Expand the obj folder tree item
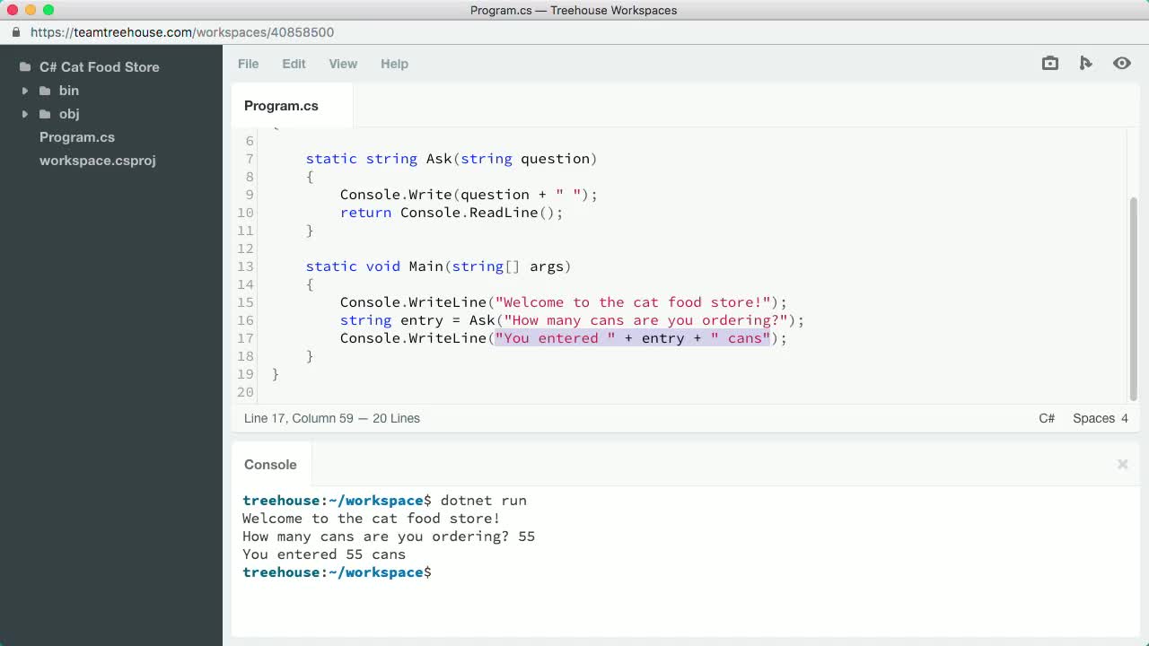 coord(24,114)
